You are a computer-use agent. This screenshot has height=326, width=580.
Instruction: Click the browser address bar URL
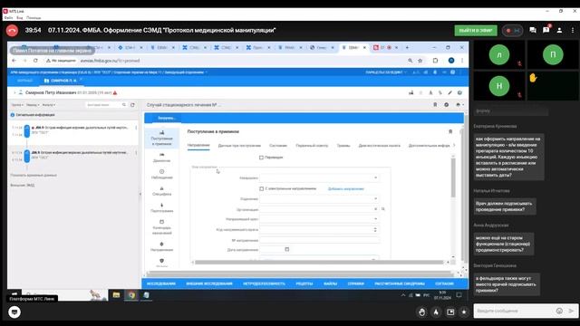tap(111, 61)
